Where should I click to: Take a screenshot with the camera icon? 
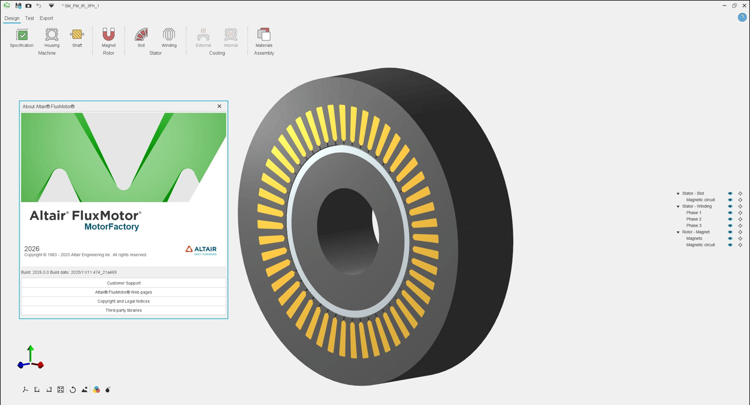click(28, 5)
